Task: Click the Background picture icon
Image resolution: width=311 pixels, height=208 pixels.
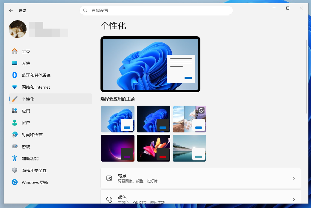Action: [x=109, y=178]
